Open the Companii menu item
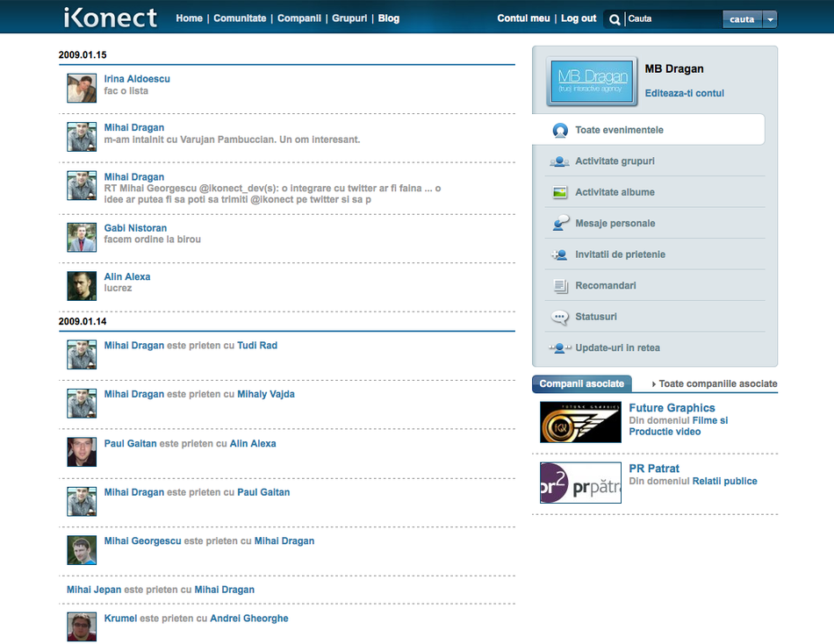Viewport: 834px width, 644px height. pyautogui.click(x=298, y=18)
